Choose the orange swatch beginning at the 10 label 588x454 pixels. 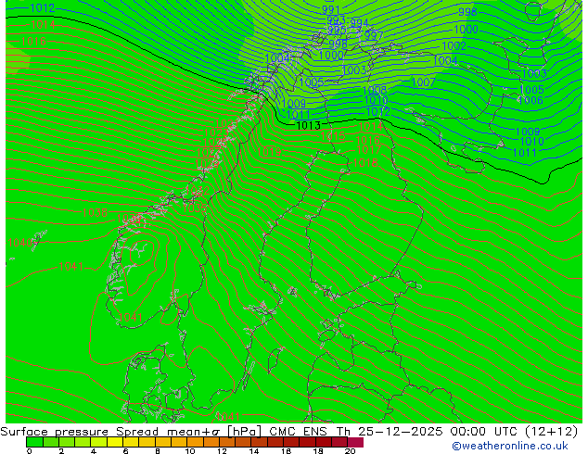[196, 442]
